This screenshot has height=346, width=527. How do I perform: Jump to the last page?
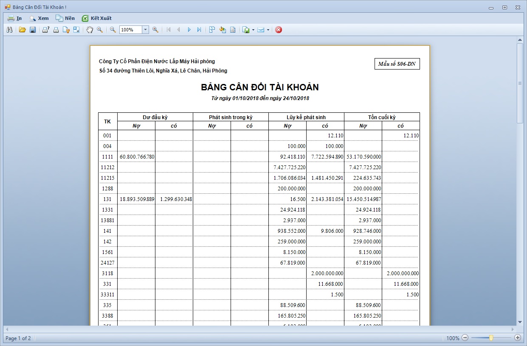tap(199, 30)
